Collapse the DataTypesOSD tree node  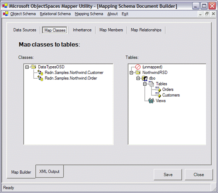point(27,67)
